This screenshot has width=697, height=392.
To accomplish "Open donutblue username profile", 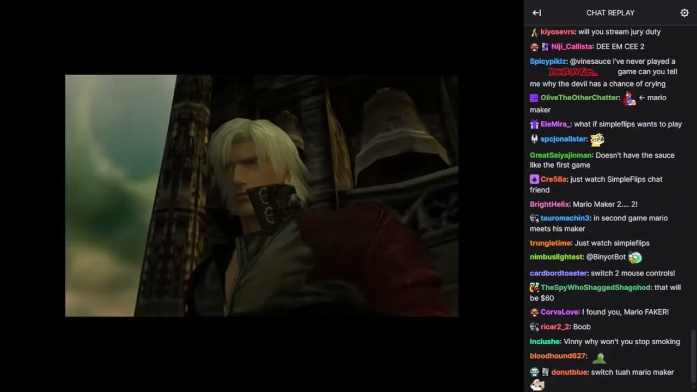I will (x=570, y=372).
